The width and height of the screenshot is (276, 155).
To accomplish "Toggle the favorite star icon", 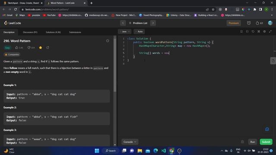I will pyautogui.click(x=41, y=48).
